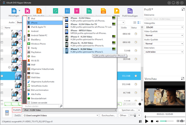This screenshot has width=186, height=125.
Task: Click the compare preview icon
Action: click(x=178, y=121)
